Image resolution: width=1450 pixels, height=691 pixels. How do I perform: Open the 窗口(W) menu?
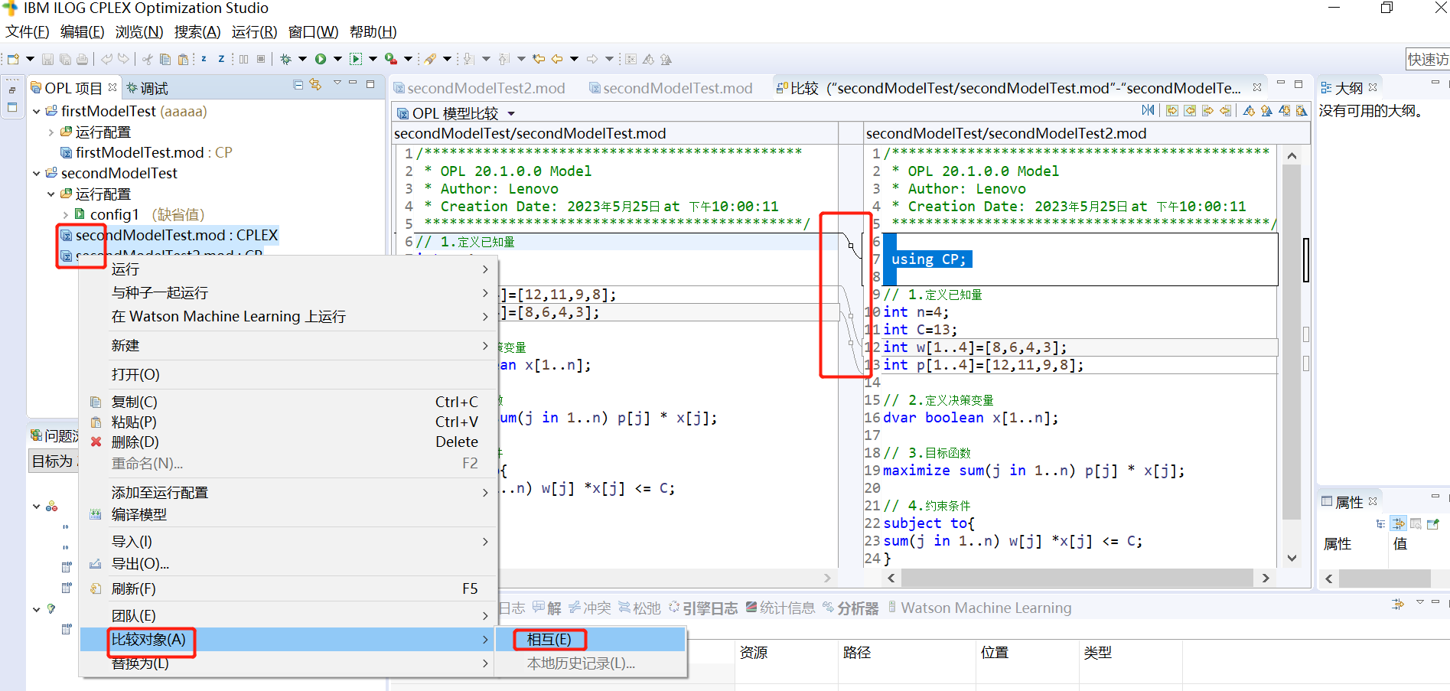coord(313,32)
